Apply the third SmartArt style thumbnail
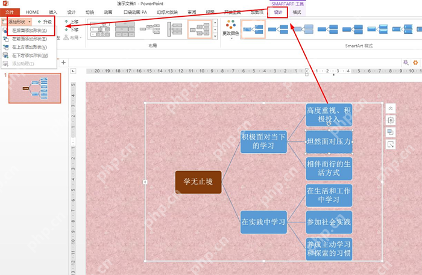The image size is (422, 275). [303, 29]
